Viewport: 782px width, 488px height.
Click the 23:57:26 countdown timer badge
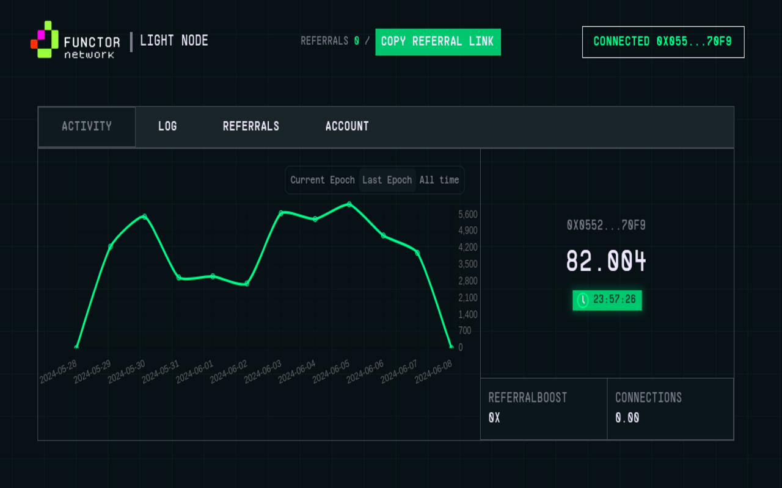[x=607, y=300]
